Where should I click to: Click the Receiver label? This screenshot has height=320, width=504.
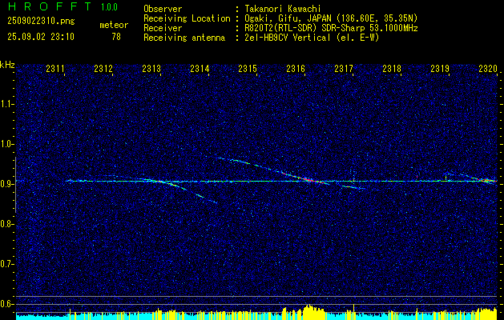click(163, 28)
